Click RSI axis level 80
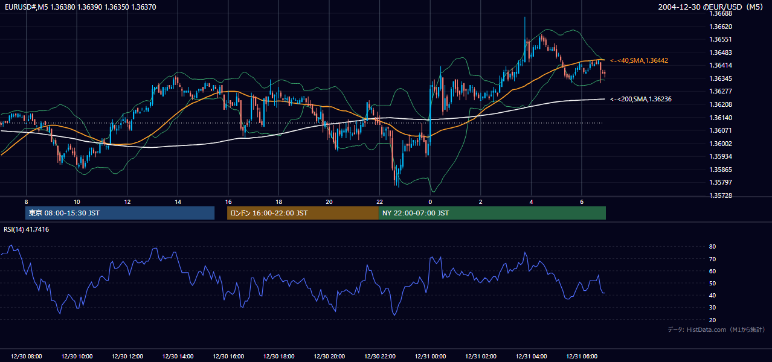The image size is (772, 362). point(712,247)
